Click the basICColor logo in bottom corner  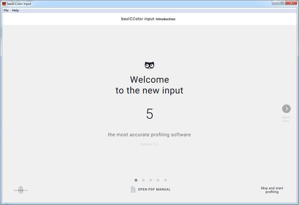point(20,190)
